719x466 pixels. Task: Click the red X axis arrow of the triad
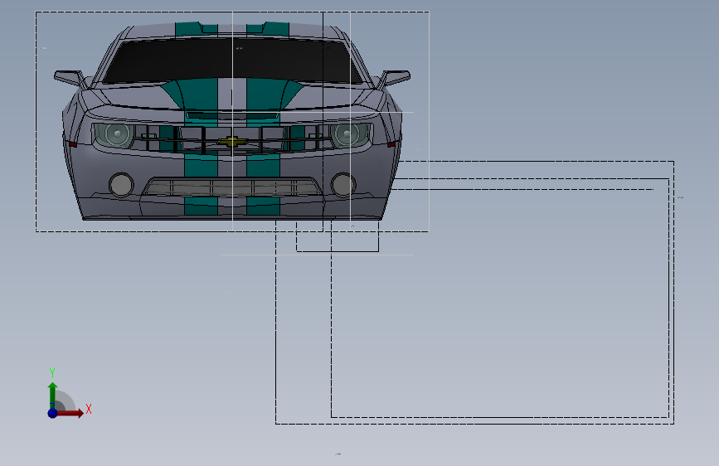(x=70, y=413)
